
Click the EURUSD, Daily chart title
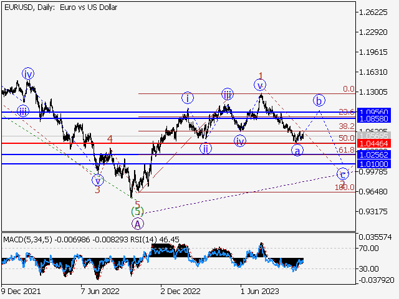tap(61, 7)
